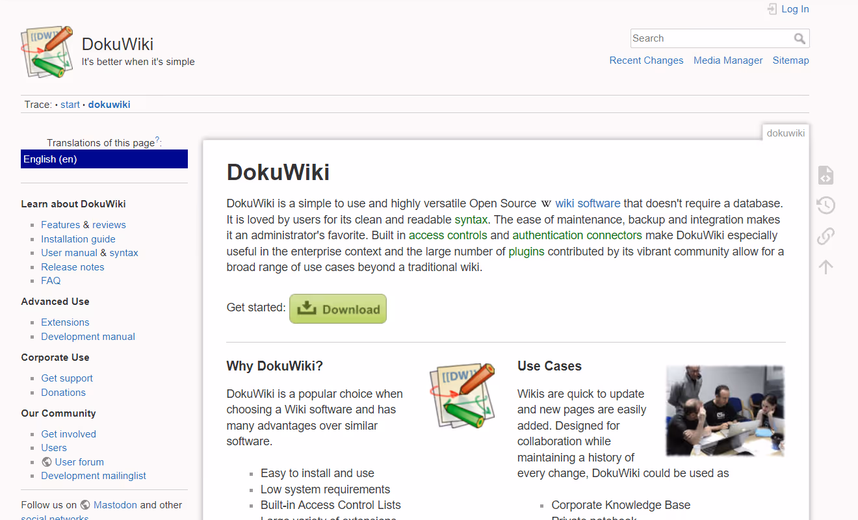The height and width of the screenshot is (520, 858).
Task: Open the Extensions link
Action: tap(65, 322)
